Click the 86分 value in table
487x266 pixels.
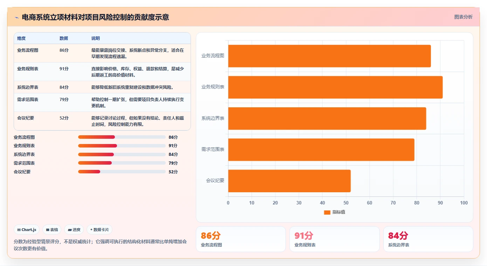pyautogui.click(x=64, y=50)
